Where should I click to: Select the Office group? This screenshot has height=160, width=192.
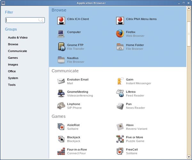pos(12,71)
